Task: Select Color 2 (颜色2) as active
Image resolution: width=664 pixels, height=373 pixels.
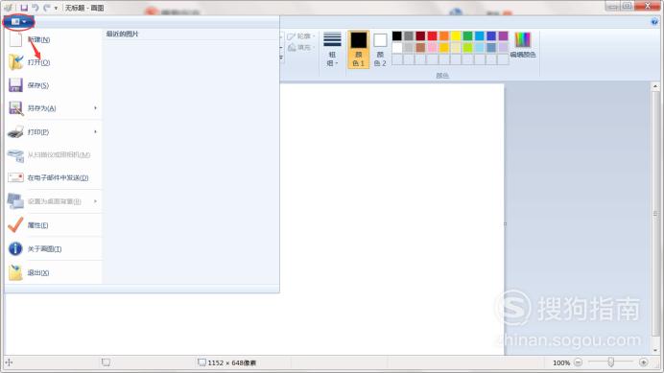Action: (380, 50)
